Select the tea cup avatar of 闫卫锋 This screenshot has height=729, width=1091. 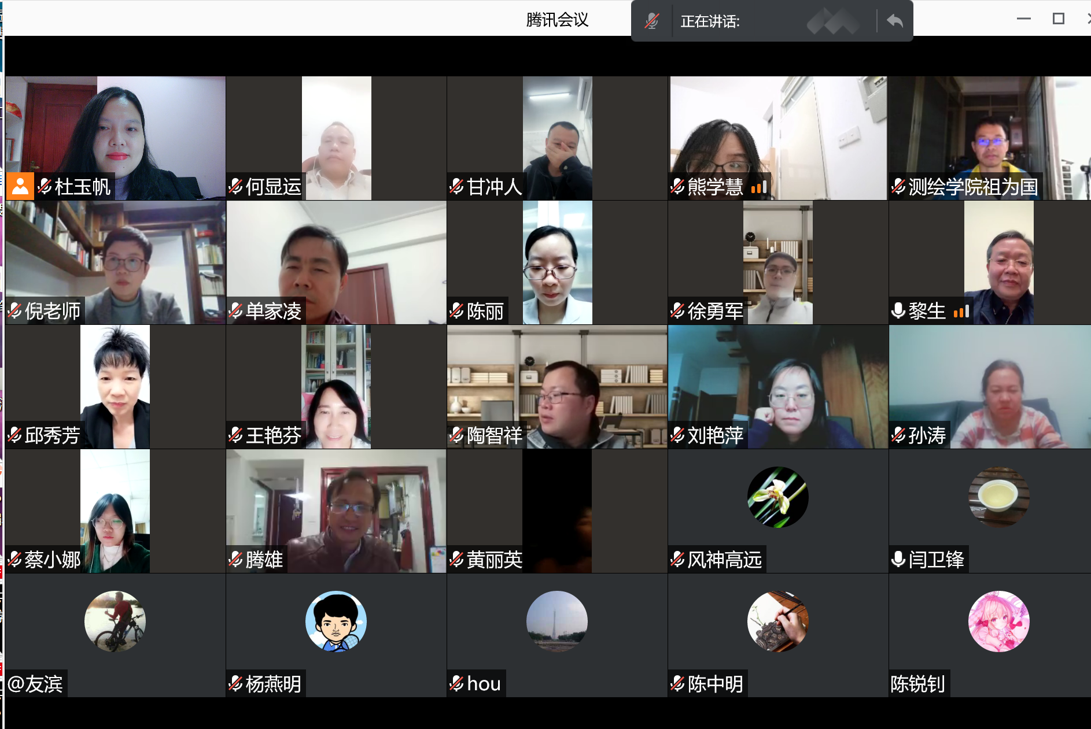coord(998,497)
